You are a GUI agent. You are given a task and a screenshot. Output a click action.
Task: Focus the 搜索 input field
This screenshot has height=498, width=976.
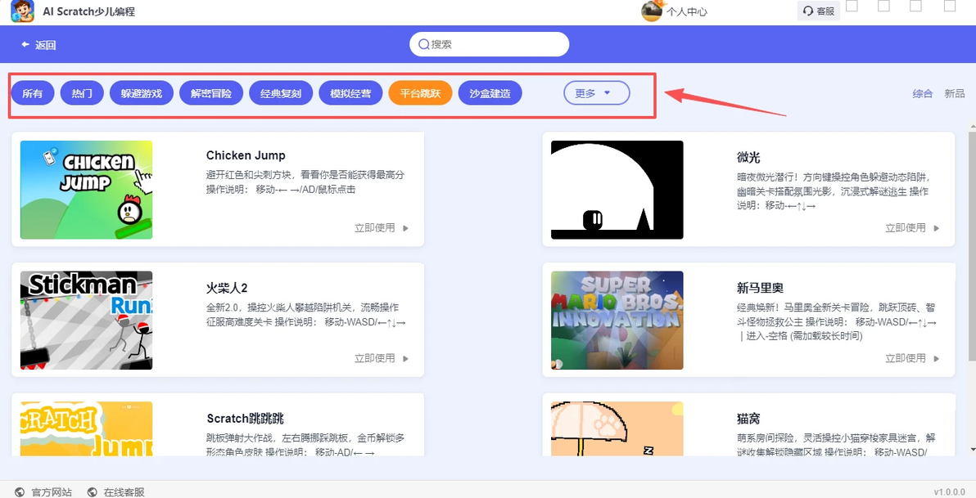click(490, 44)
